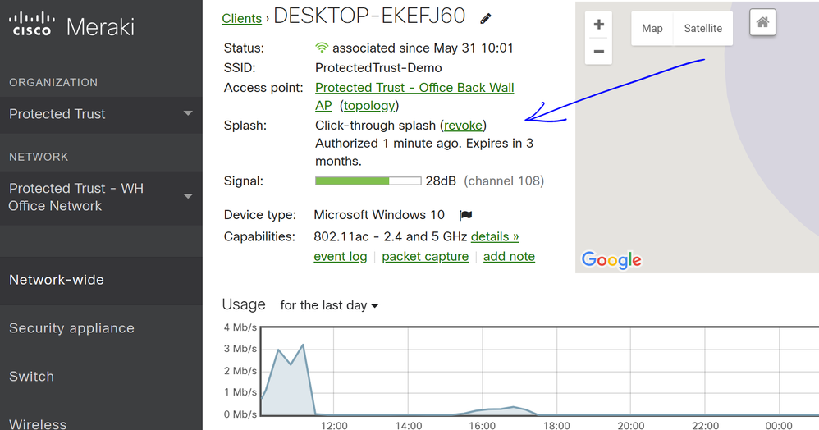Image resolution: width=819 pixels, height=430 pixels.
Task: Zoom in on the map
Action: point(598,25)
